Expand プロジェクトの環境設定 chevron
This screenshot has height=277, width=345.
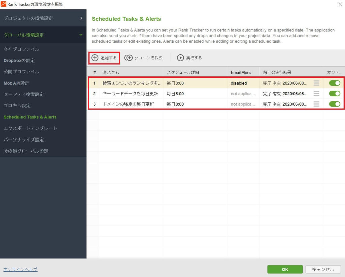click(81, 18)
